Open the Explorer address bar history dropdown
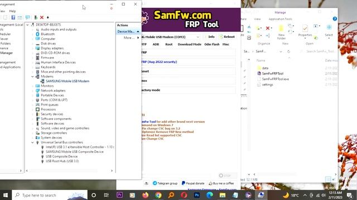Screen dimensions: 357x200 [x=281, y=52]
